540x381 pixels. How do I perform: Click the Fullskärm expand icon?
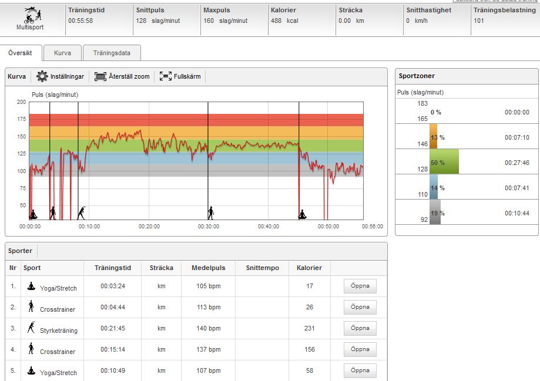point(165,76)
